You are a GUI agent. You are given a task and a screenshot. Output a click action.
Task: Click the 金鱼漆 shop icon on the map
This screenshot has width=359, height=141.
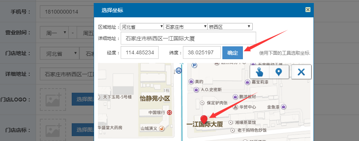tap(283, 106)
